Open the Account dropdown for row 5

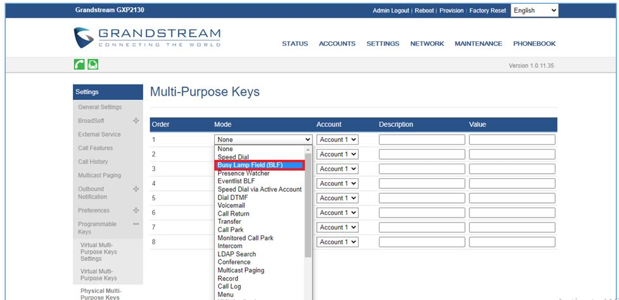(x=337, y=198)
